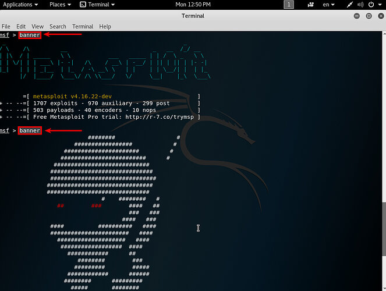Click the terminal's vertical scrollbar
Image resolution: width=386 pixels, height=291 pixels.
pyautogui.click(x=383, y=244)
